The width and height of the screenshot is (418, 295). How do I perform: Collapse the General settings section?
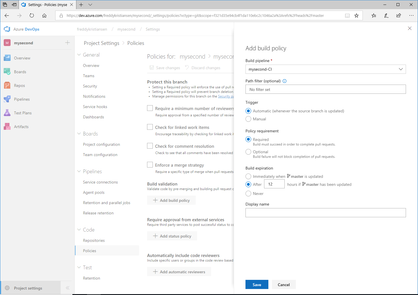[x=79, y=55]
